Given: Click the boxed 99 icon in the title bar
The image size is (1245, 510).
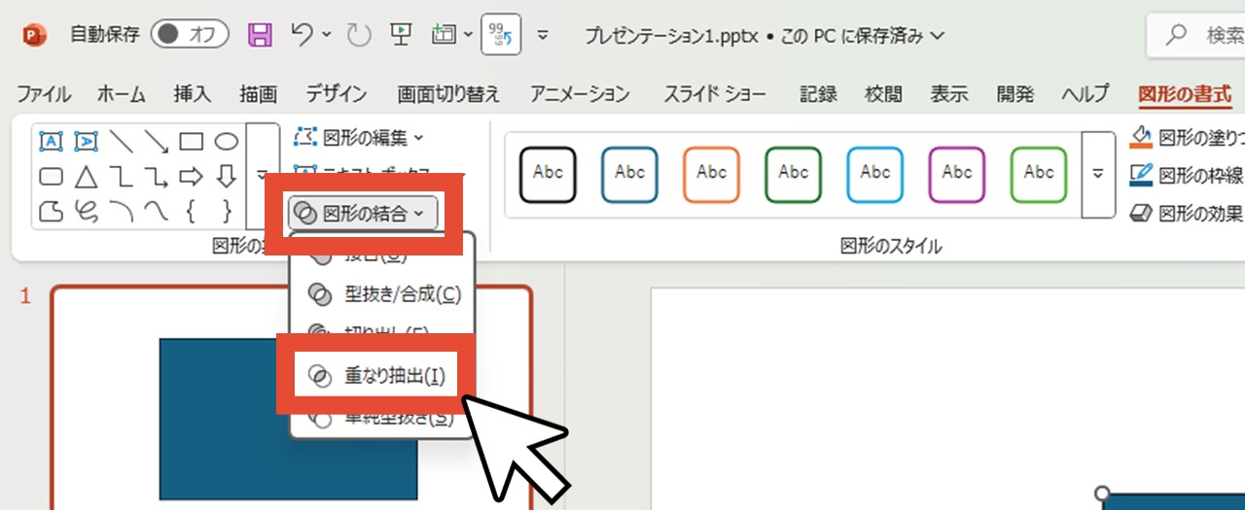Looking at the screenshot, I should tap(502, 36).
